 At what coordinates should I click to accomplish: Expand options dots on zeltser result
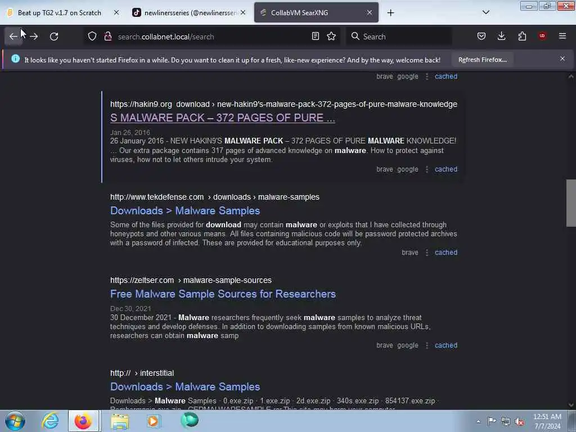(426, 345)
